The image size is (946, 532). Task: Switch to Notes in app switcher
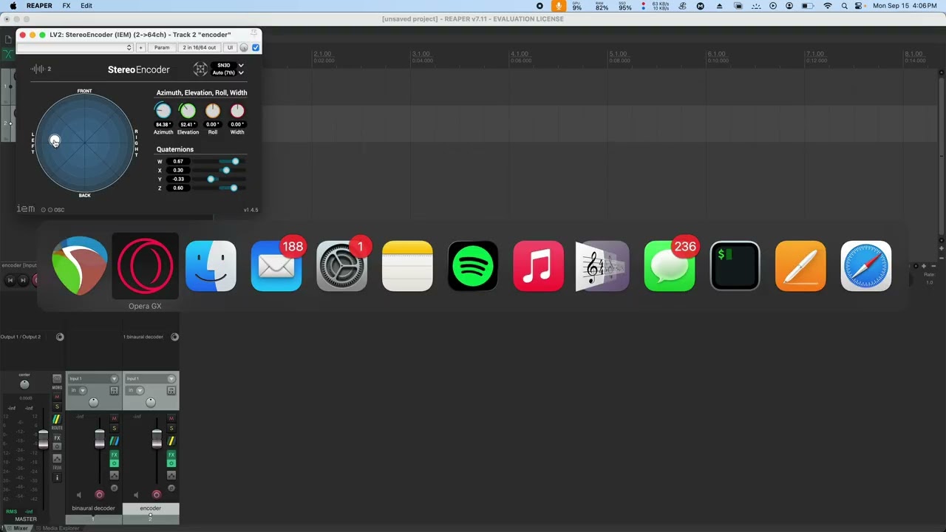(x=407, y=266)
